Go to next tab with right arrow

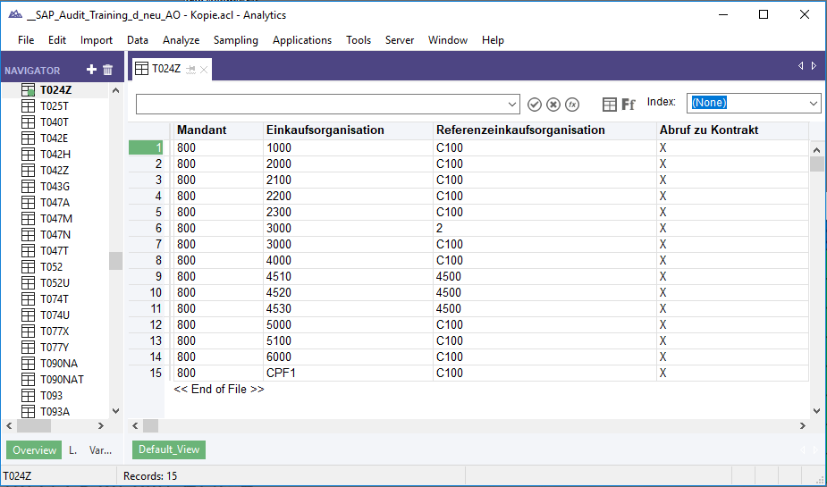coord(814,66)
